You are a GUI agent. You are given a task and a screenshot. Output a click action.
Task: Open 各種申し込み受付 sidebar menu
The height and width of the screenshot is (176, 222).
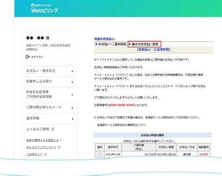(50, 82)
